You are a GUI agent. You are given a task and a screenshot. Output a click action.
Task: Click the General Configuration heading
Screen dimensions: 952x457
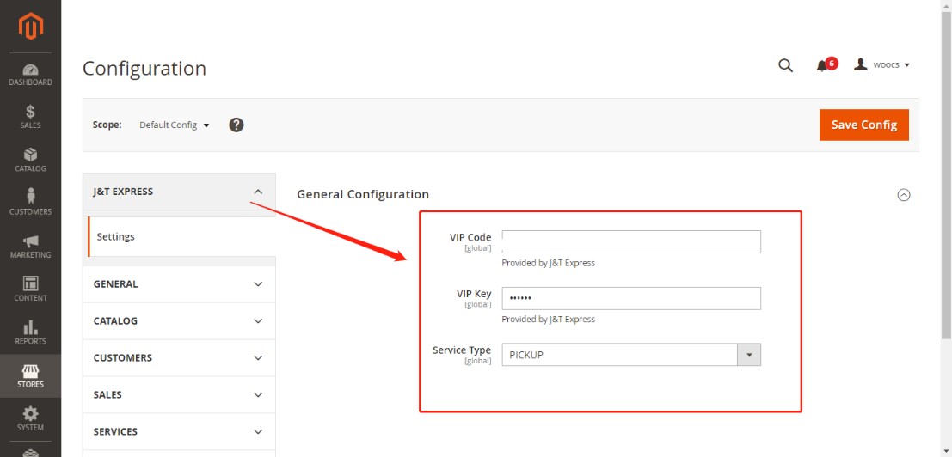tap(363, 194)
